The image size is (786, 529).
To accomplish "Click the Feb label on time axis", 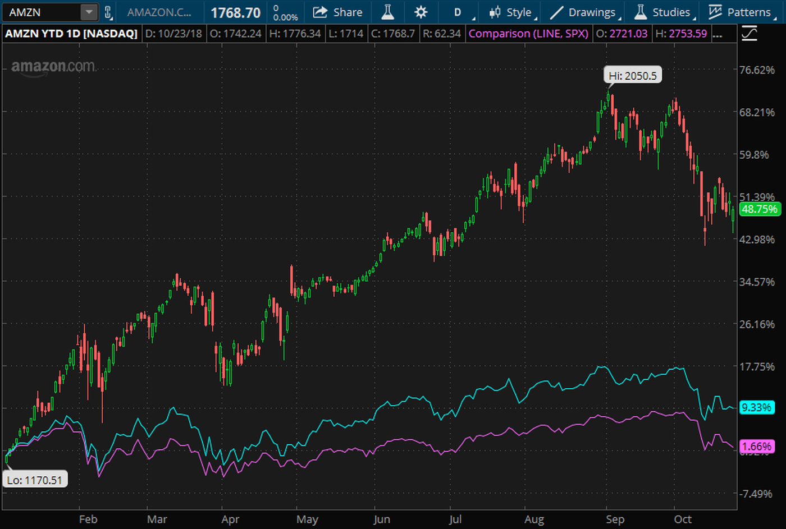I will click(88, 519).
